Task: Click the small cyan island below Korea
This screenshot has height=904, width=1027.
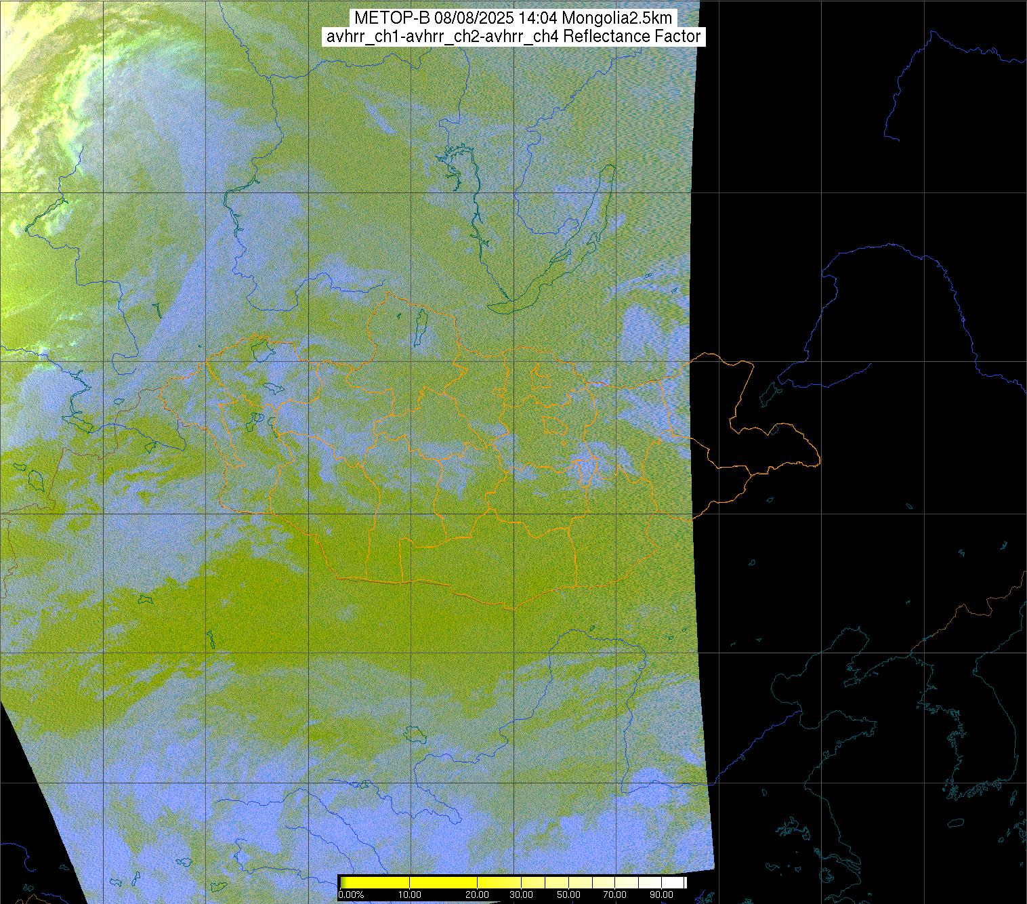Action: click(x=955, y=823)
